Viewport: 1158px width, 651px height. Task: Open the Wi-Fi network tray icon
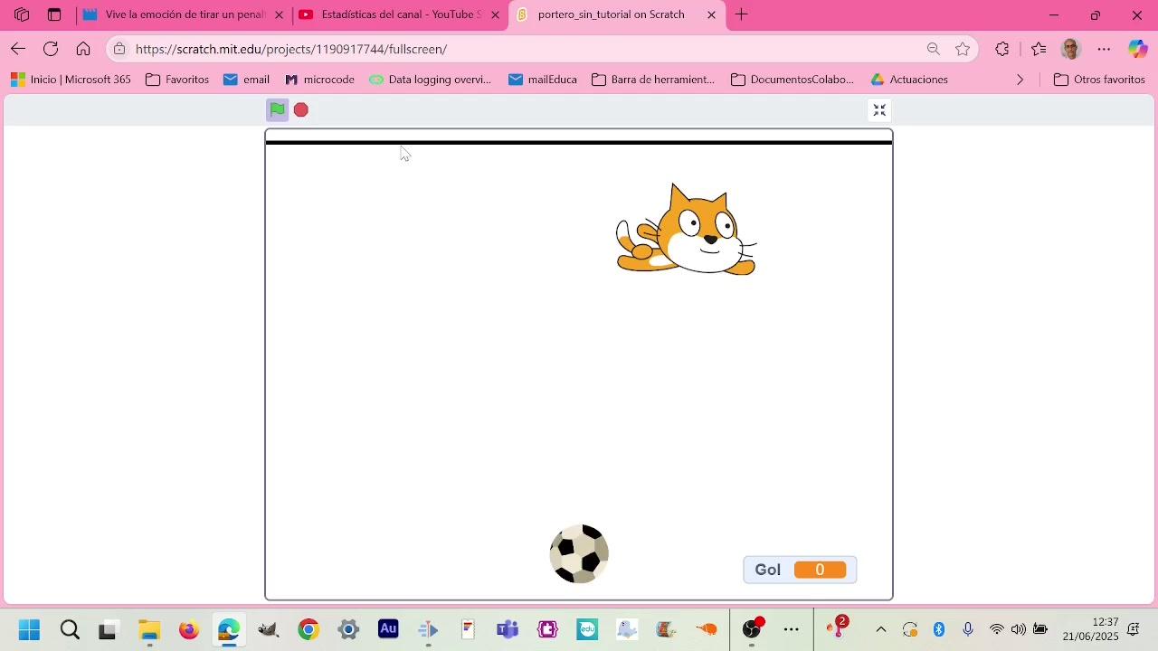pos(997,629)
